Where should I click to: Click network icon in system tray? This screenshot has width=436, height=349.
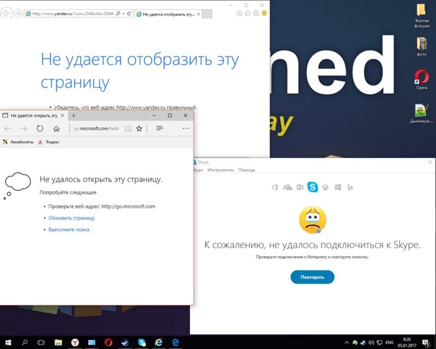point(379,342)
